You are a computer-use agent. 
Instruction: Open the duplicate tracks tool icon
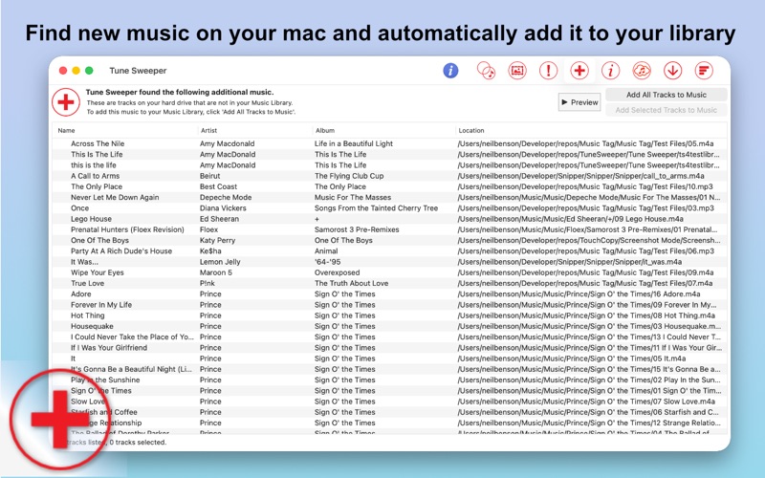[486, 71]
